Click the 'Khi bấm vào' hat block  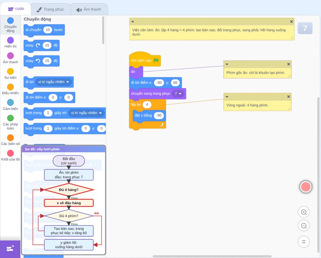click(x=145, y=60)
